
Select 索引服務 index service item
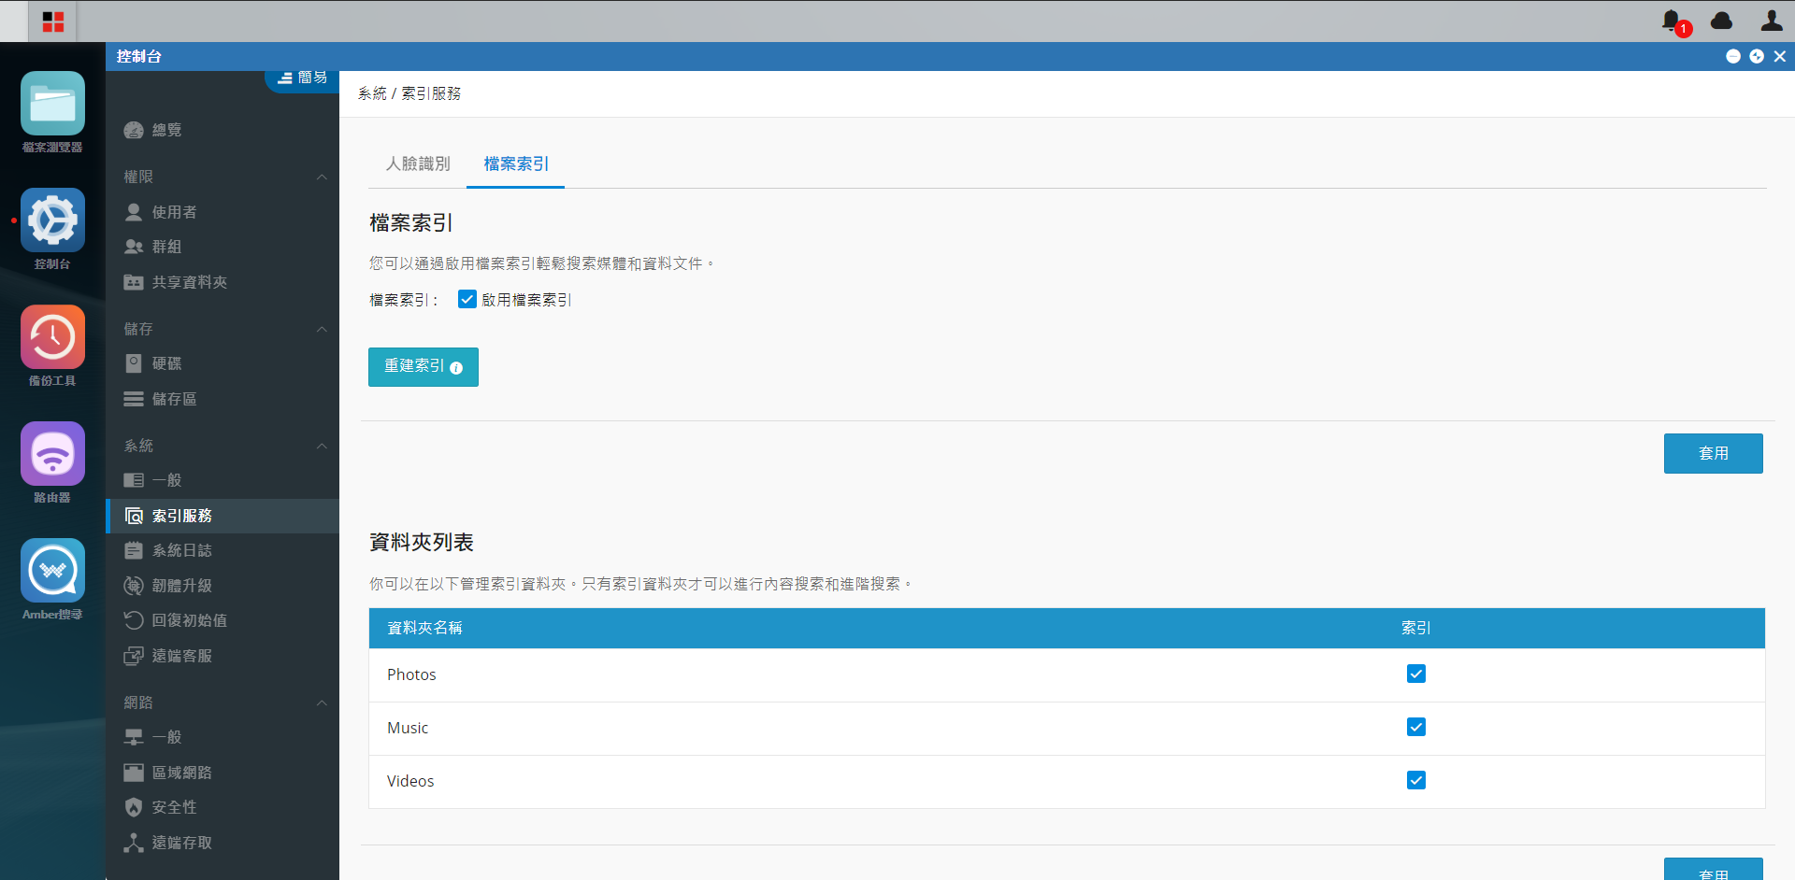223,516
